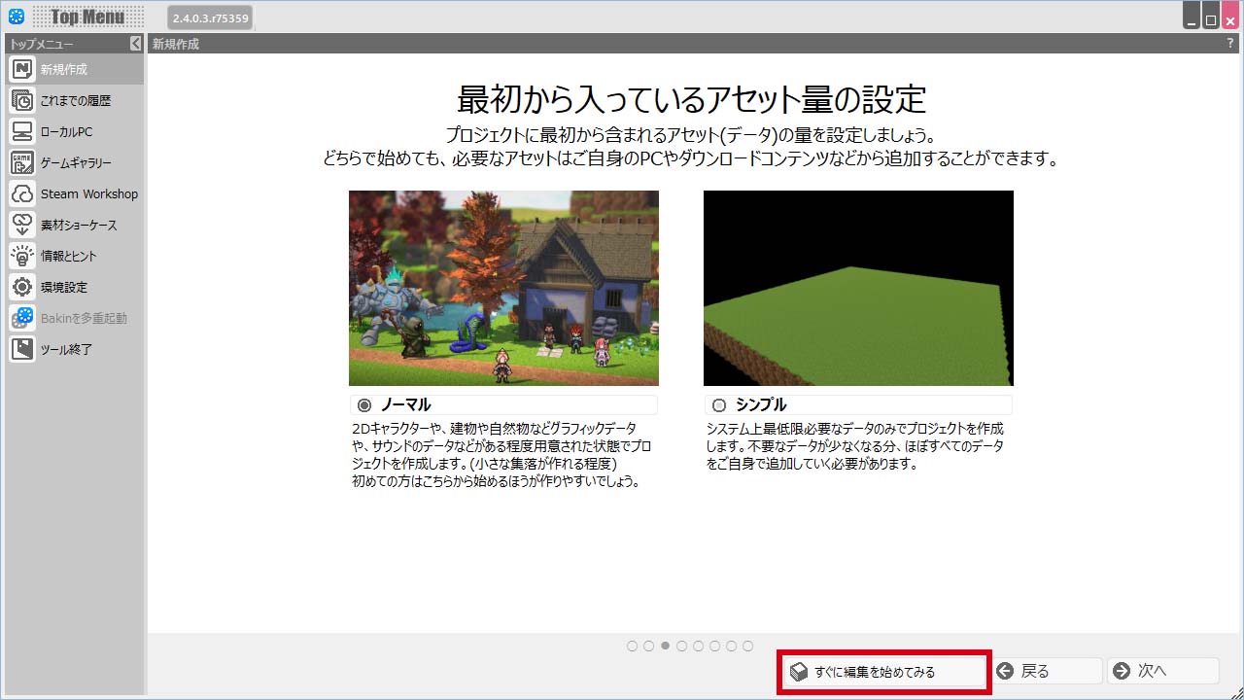Click the ノーマル description text
The width and height of the screenshot is (1244, 700).
[x=501, y=455]
